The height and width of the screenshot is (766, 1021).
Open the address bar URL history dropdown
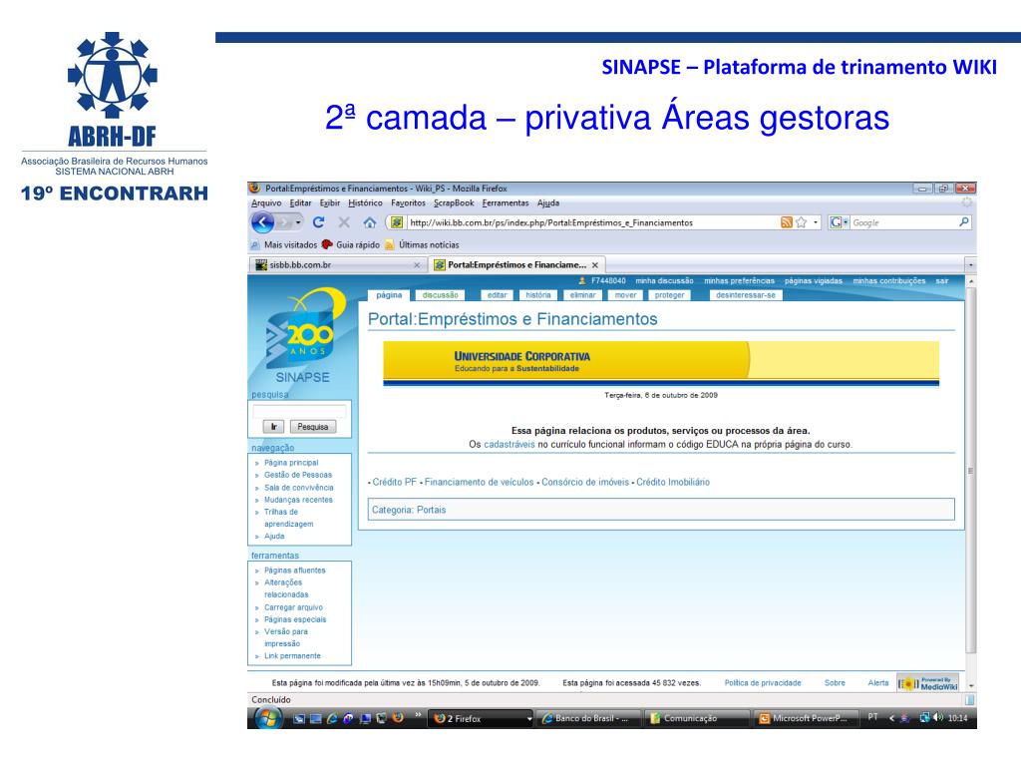click(816, 222)
